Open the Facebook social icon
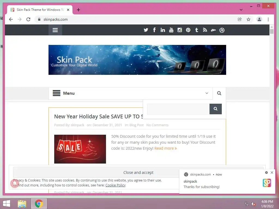 click(154, 30)
